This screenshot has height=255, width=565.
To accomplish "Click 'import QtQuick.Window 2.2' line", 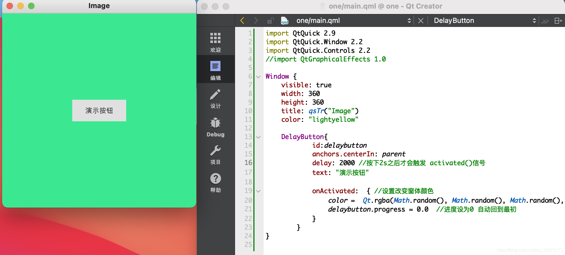I will [314, 42].
